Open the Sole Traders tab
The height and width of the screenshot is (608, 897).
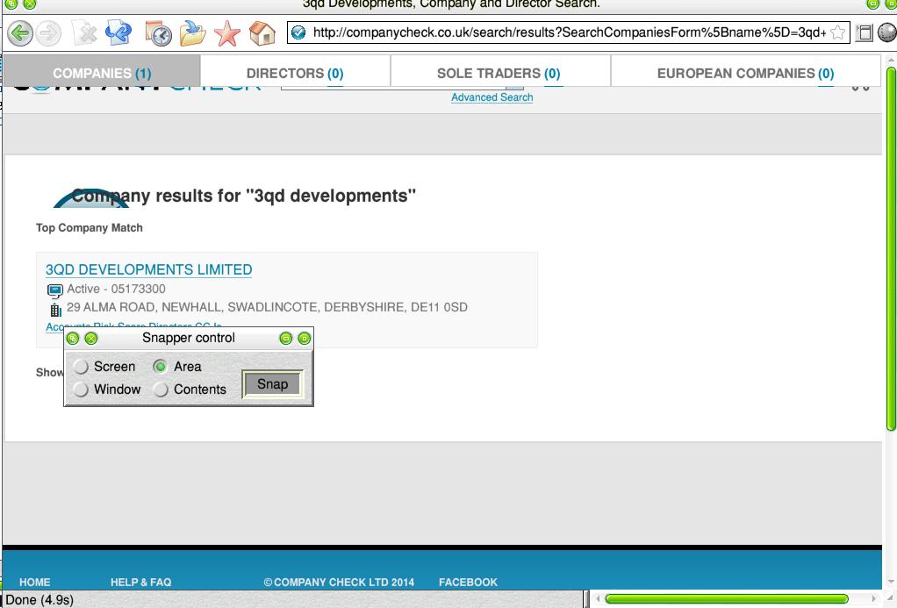499,73
